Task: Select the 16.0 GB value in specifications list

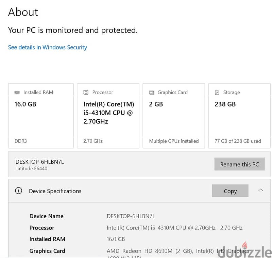Action: pyautogui.click(x=116, y=239)
